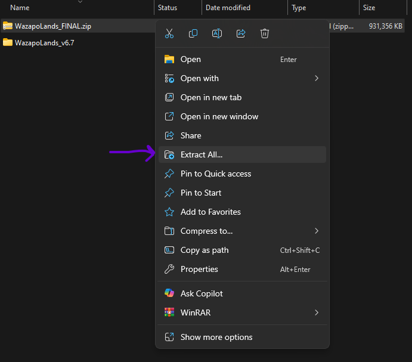This screenshot has width=412, height=362.
Task: Click the Open with list icon
Action: point(169,78)
